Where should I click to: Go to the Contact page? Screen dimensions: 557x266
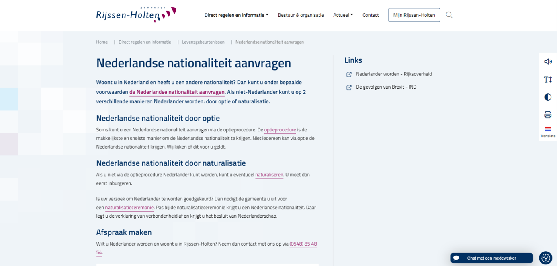(x=371, y=15)
